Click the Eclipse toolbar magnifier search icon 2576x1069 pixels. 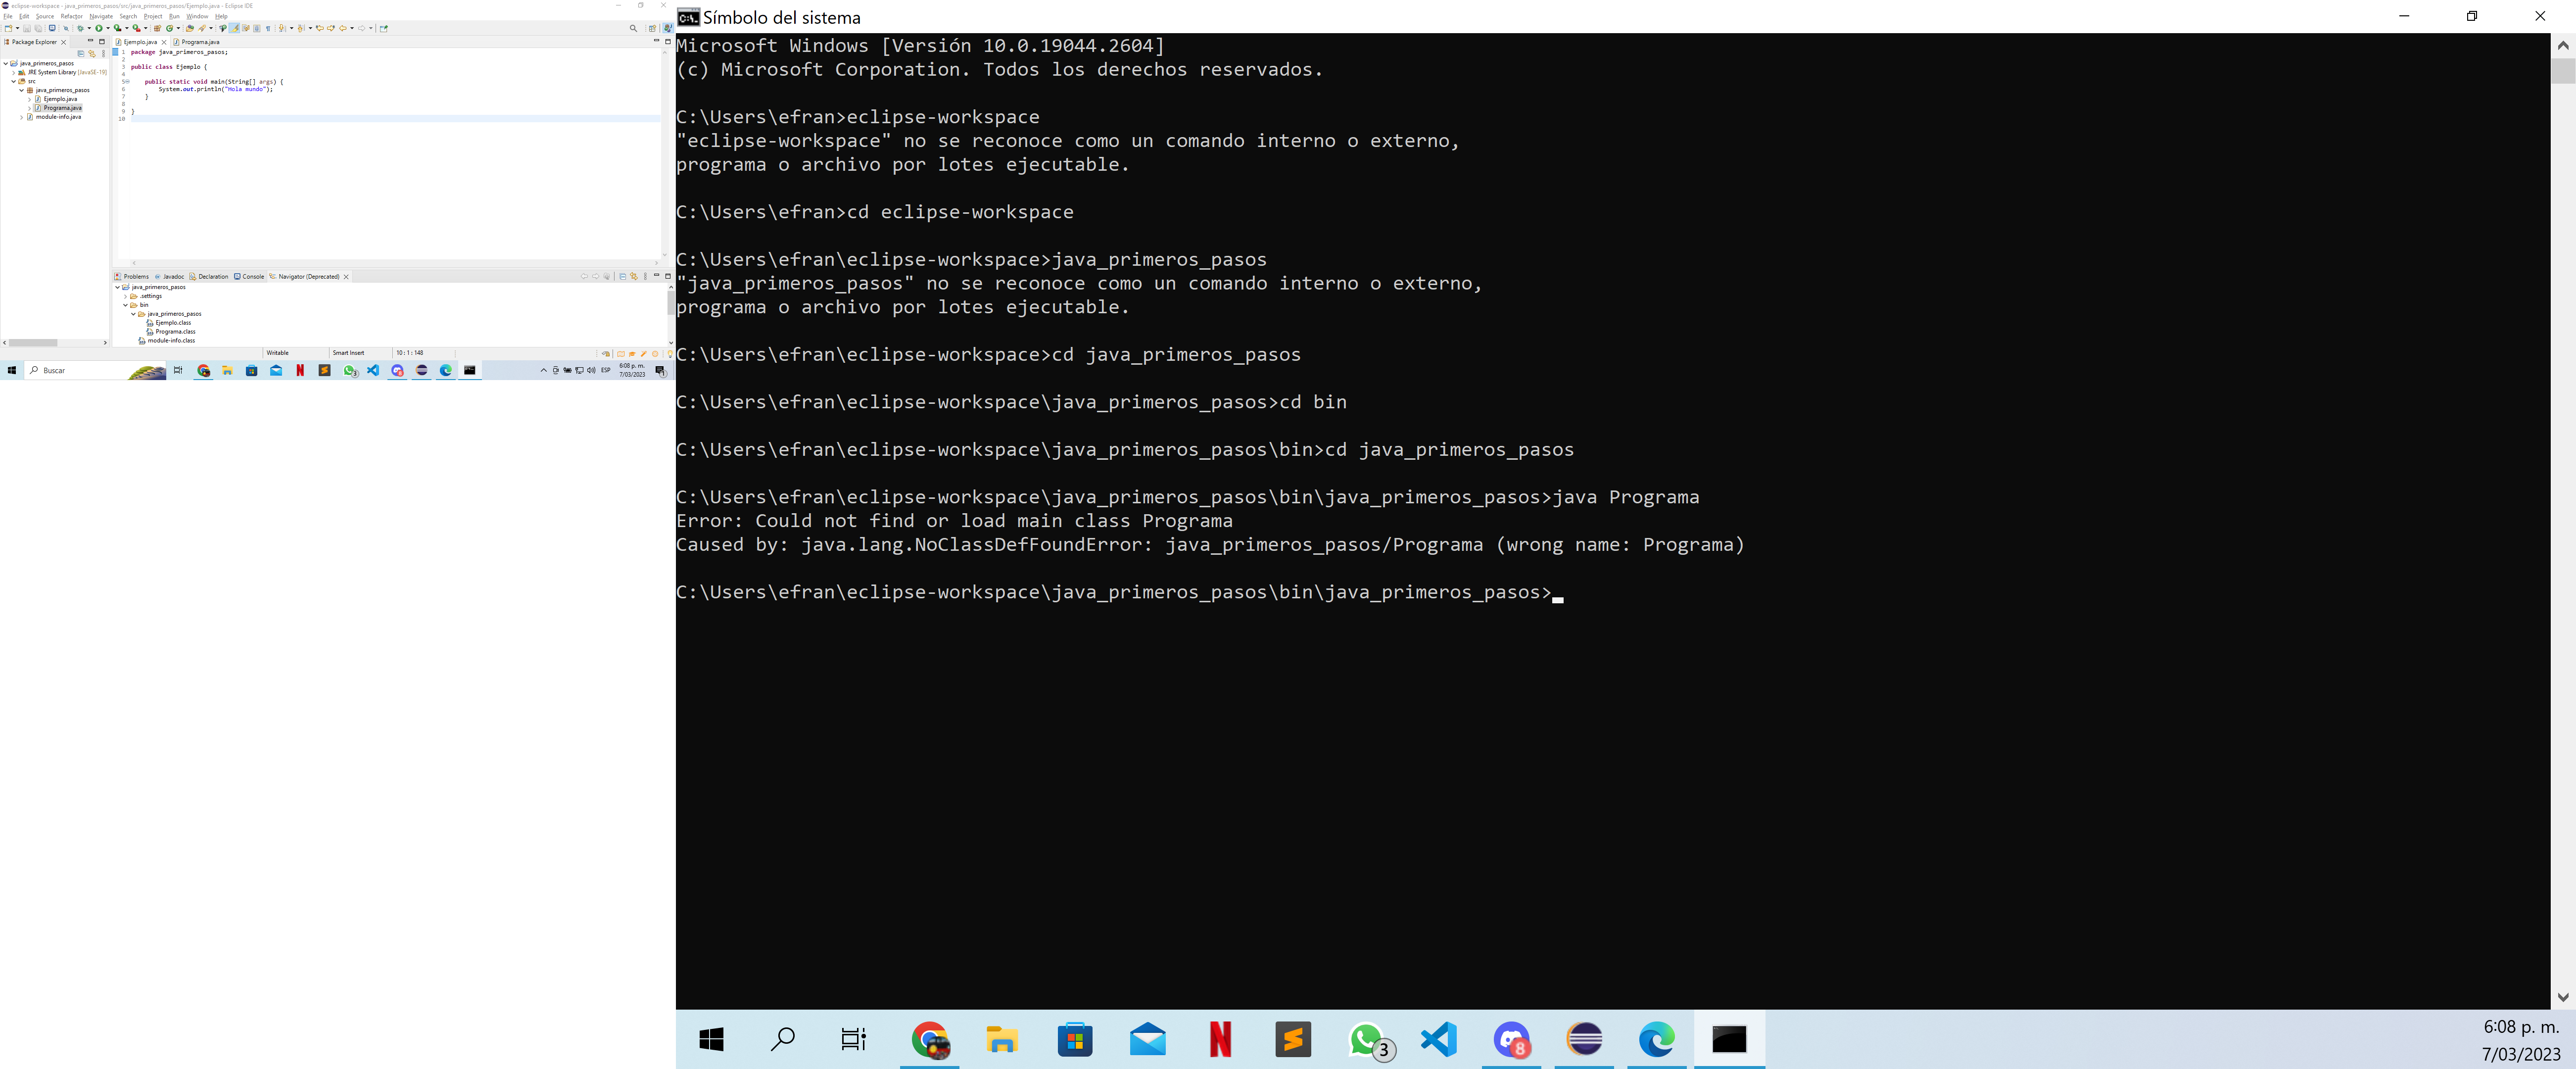point(633,28)
